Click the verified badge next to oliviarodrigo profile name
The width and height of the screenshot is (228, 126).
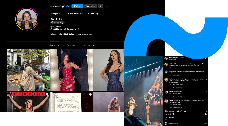click(68, 6)
